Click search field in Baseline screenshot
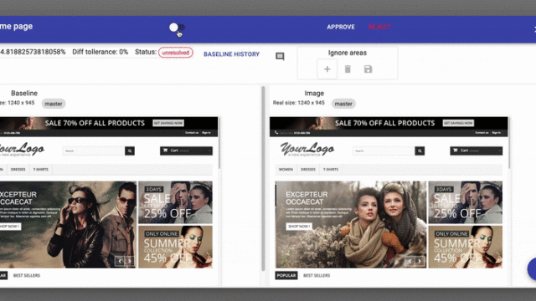 click(94, 150)
